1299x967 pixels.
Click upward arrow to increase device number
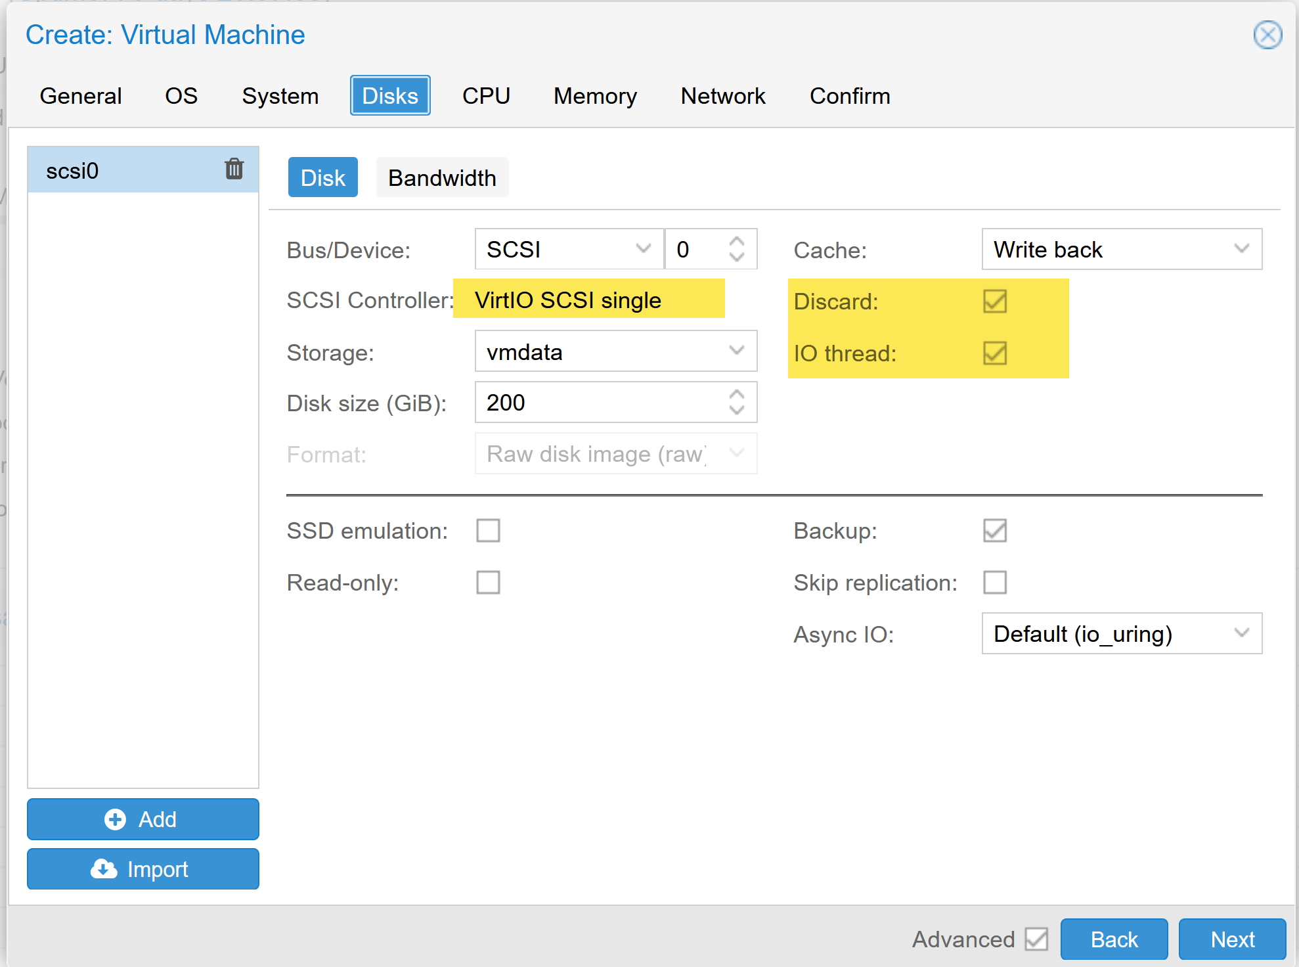[737, 240]
